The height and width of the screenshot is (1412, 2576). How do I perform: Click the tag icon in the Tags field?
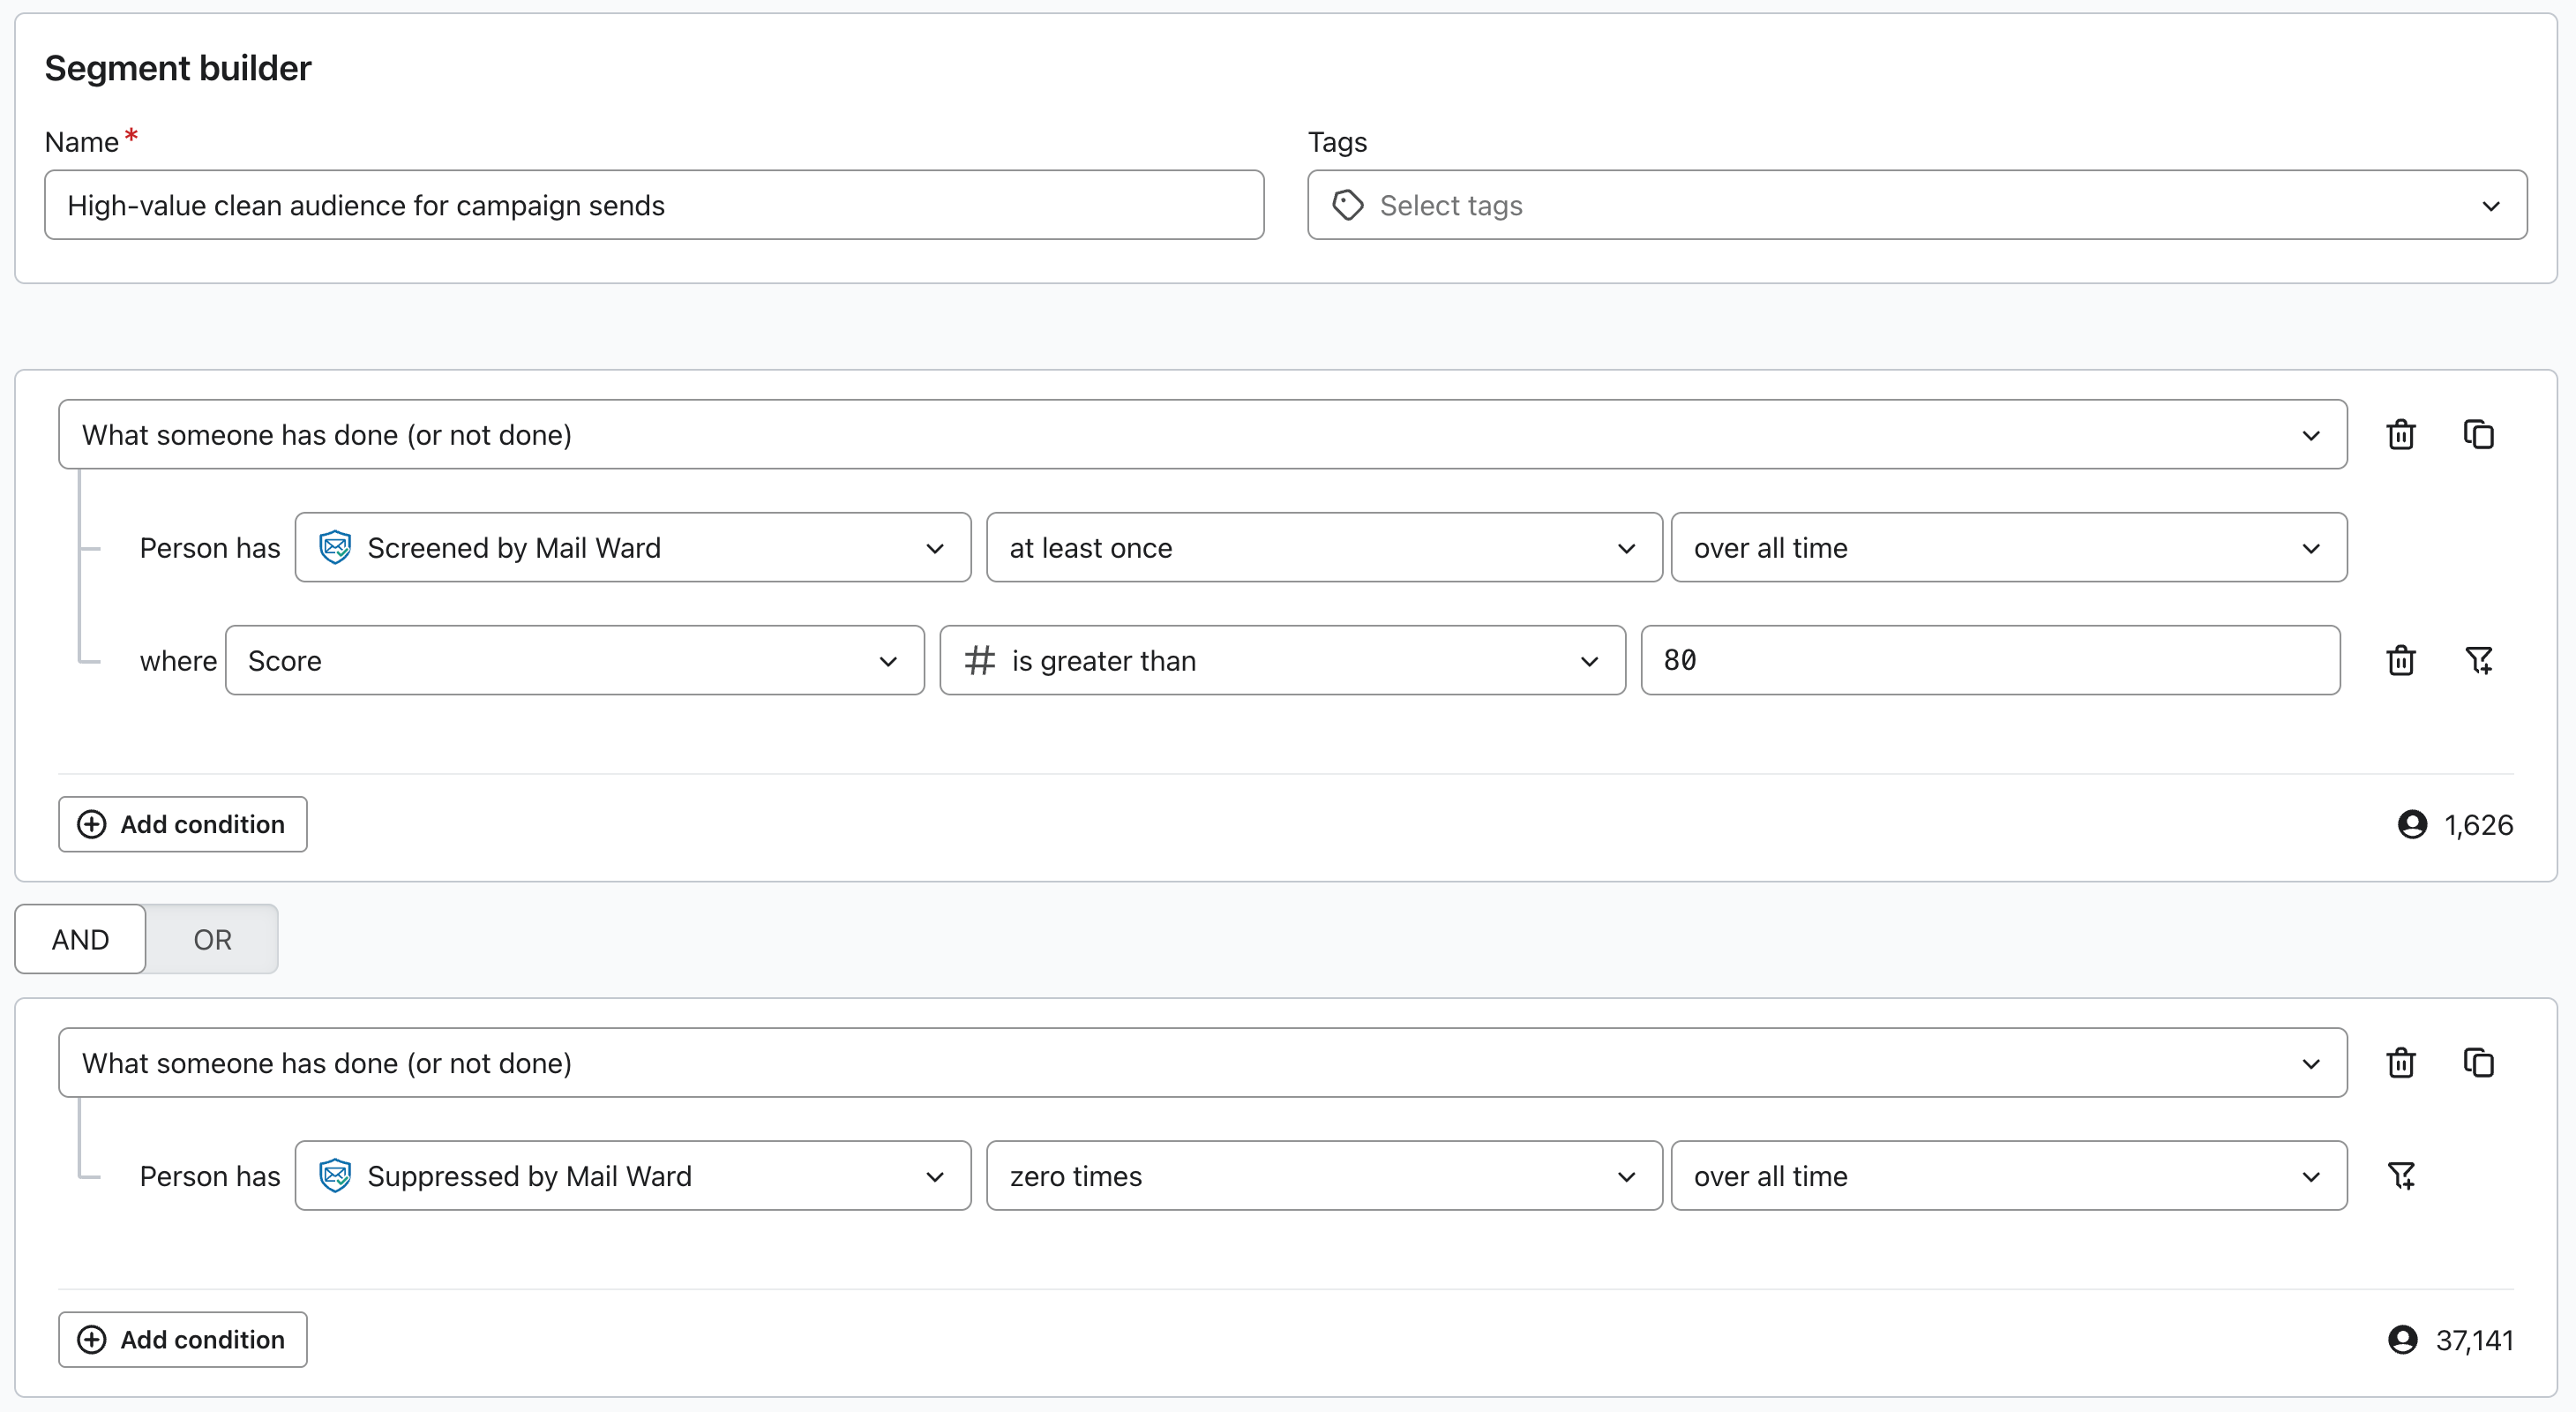tap(1348, 205)
